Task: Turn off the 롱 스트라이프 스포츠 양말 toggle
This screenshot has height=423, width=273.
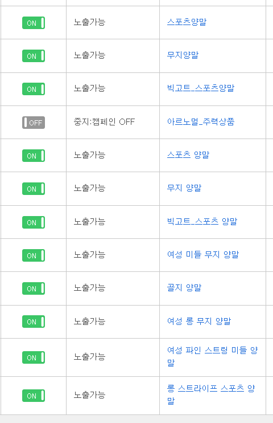Action: tap(34, 396)
